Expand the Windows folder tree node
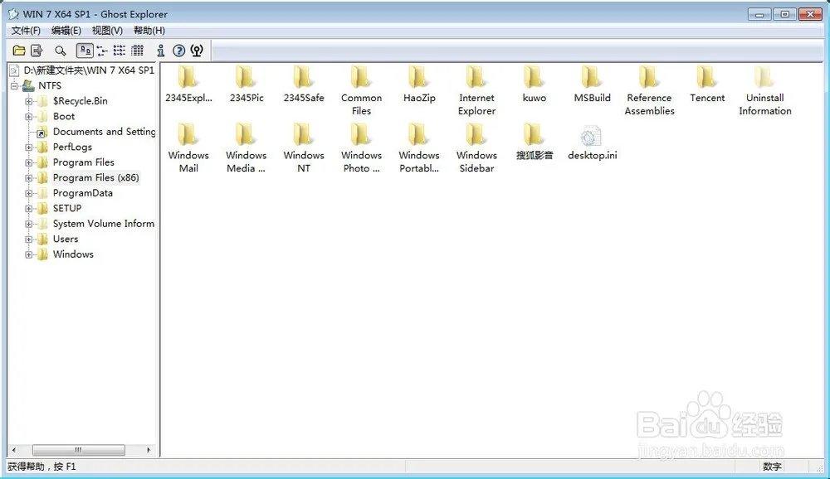The width and height of the screenshot is (830, 479). [29, 254]
